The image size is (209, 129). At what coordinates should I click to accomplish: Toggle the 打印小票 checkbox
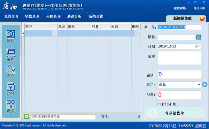tap(159, 104)
